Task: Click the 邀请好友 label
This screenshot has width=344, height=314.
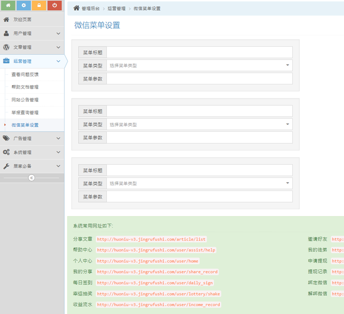Action: click(x=317, y=239)
